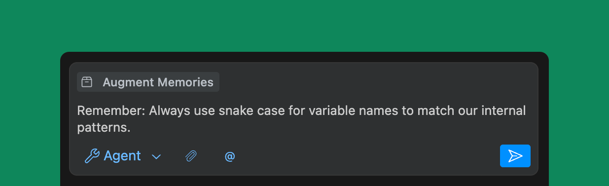Attach a file using the paperclip icon
Screen dimensions: 609x186
[x=191, y=156]
